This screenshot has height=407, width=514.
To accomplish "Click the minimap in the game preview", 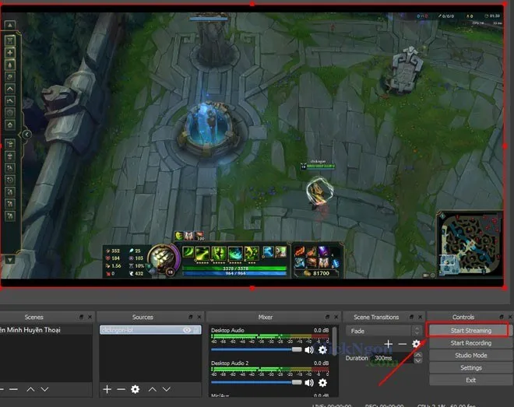I will [x=470, y=244].
